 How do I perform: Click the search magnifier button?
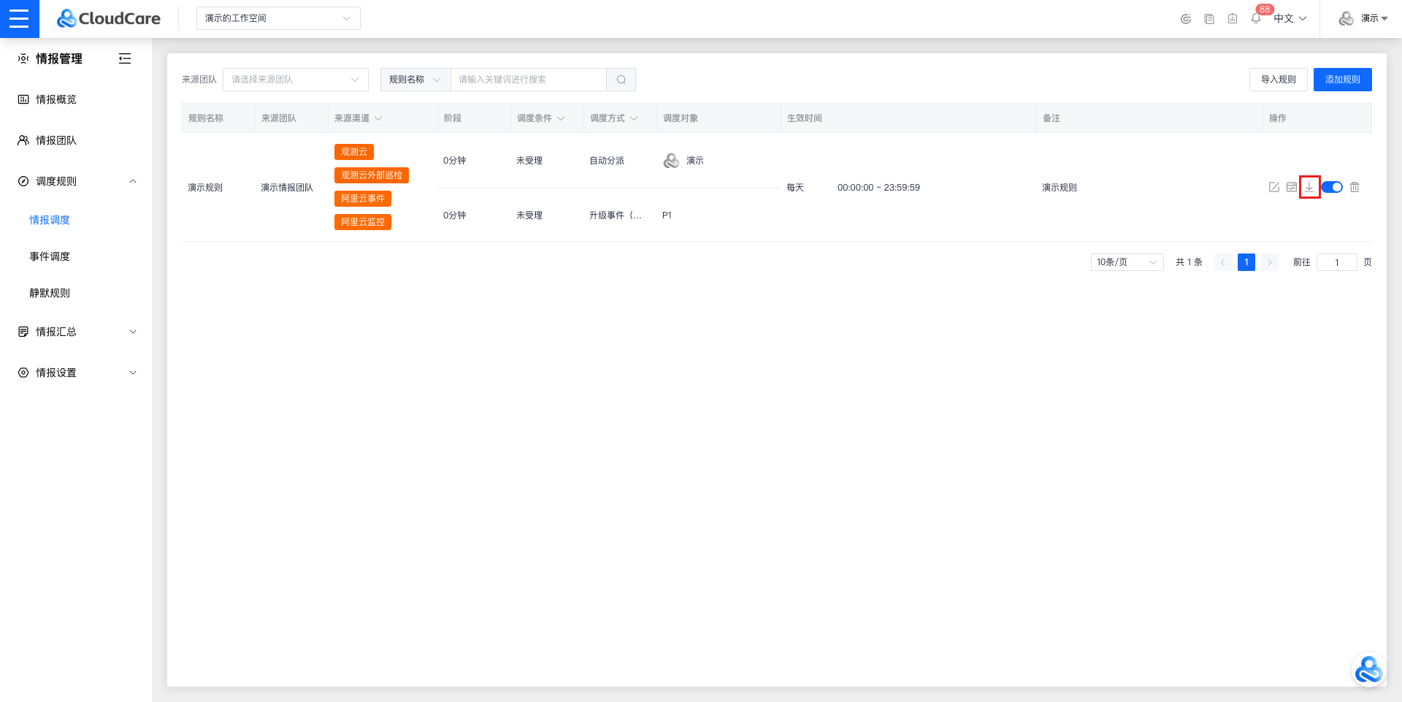pos(621,80)
